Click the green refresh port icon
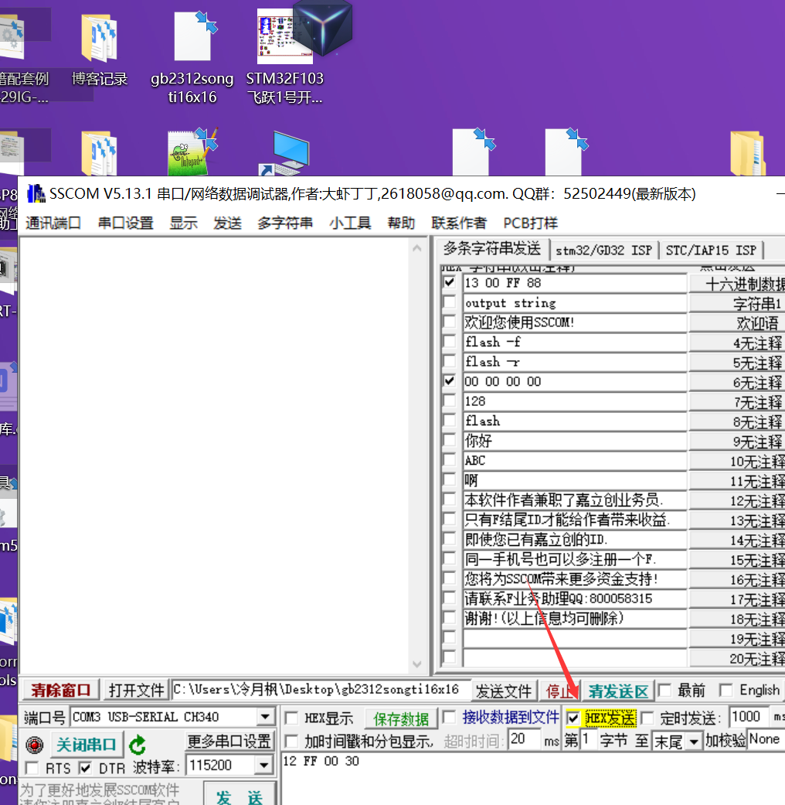 [137, 745]
